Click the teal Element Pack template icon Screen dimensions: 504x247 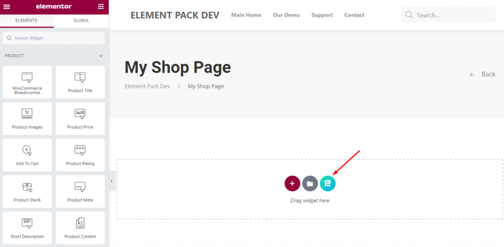327,184
